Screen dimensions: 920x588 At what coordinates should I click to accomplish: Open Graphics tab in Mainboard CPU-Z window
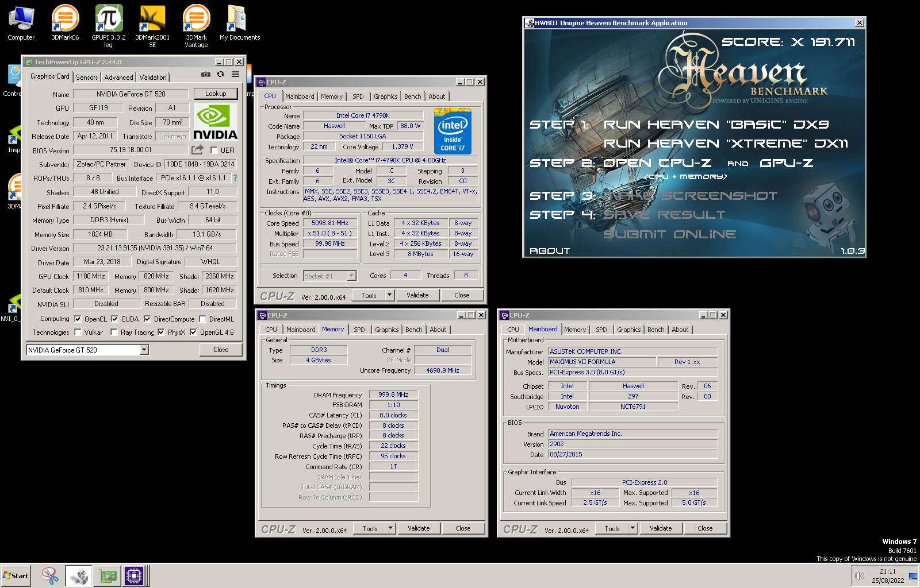point(628,330)
